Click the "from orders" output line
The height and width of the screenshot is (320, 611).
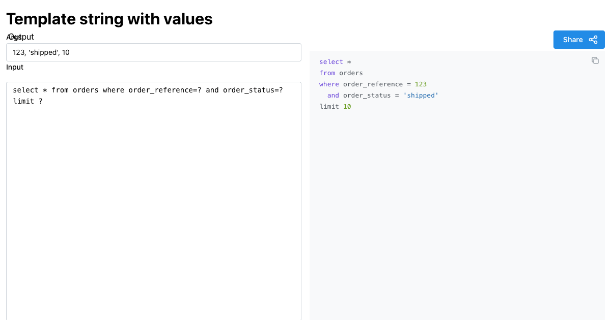pyautogui.click(x=341, y=73)
